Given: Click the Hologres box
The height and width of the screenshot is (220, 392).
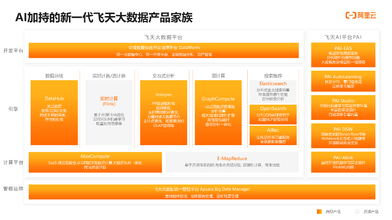Looking at the screenshot, I should coord(163,113).
